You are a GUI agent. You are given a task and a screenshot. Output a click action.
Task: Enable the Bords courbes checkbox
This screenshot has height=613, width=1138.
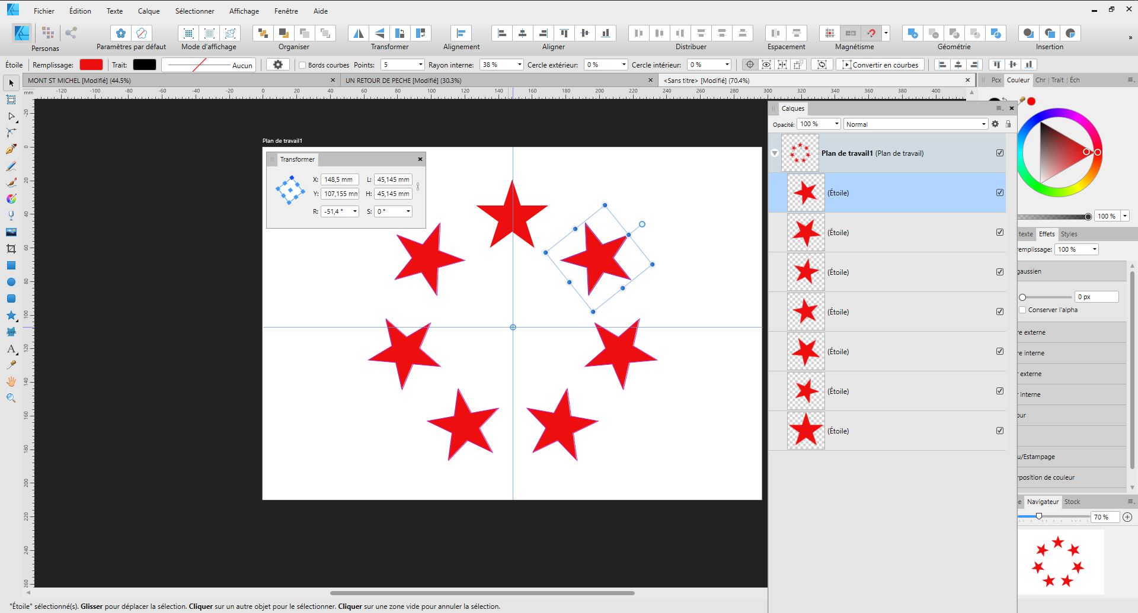(302, 65)
